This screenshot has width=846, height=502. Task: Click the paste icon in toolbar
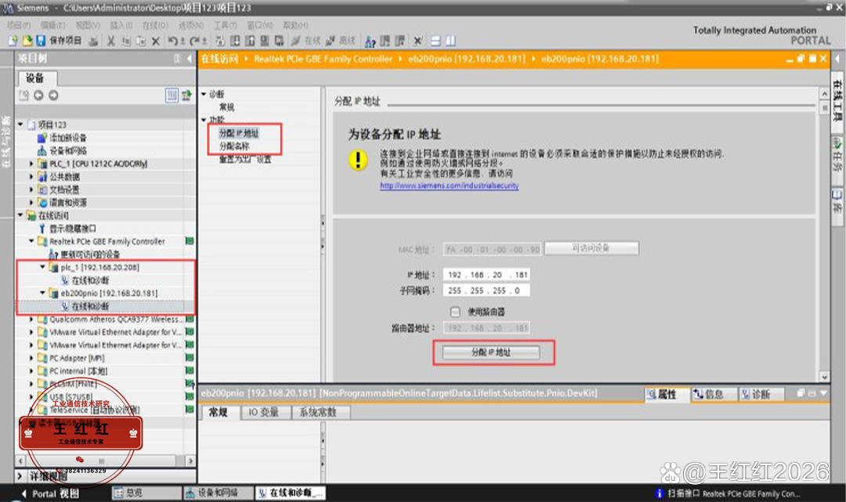click(141, 41)
